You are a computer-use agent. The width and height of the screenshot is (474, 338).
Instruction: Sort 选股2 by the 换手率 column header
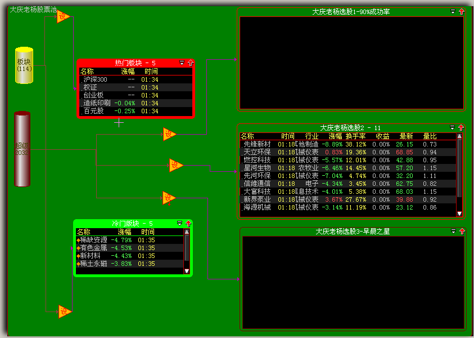point(356,136)
